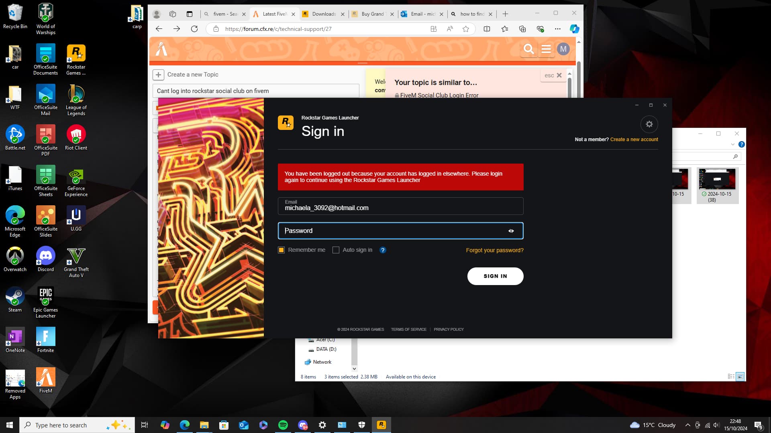Dismiss similar topics panel with esc button
Image resolution: width=771 pixels, height=433 pixels.
[x=553, y=75]
